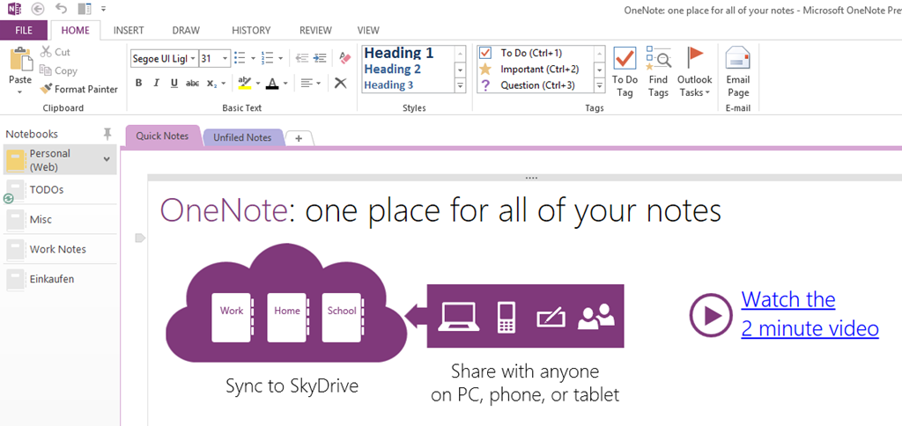Image resolution: width=902 pixels, height=426 pixels.
Task: Open the Watch the 2 minute video link
Action: pos(810,314)
